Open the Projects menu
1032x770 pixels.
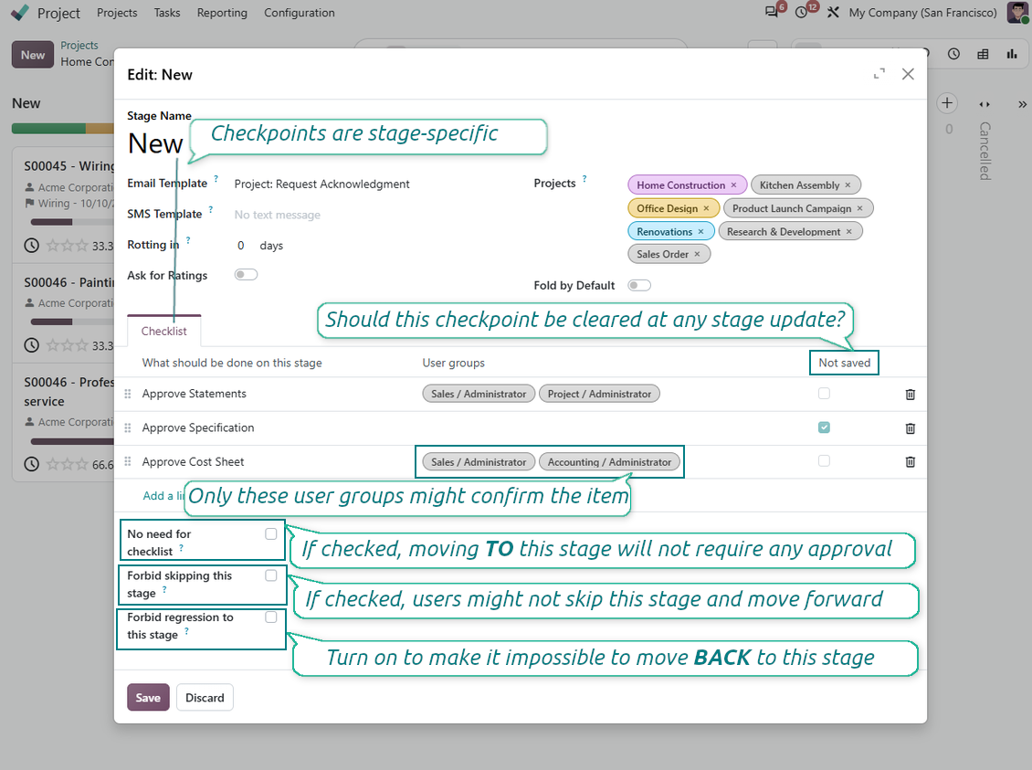pyautogui.click(x=117, y=13)
